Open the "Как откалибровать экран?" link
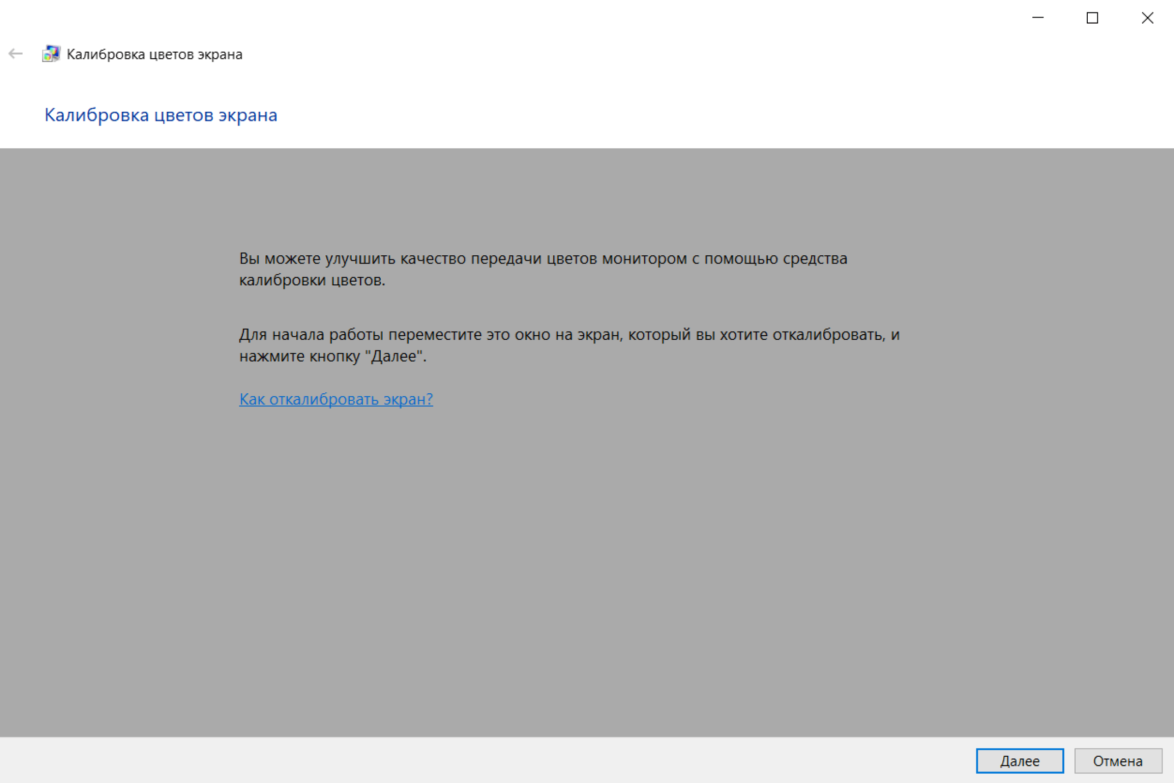The image size is (1174, 783). 336,399
